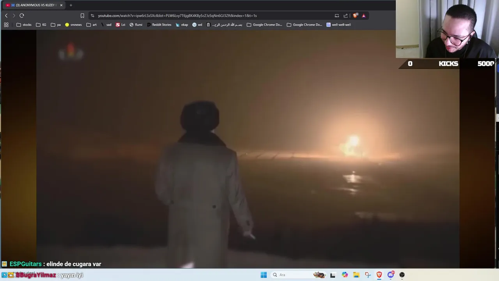Open the pa bookmark folder
This screenshot has width=499, height=281.
pos(56,25)
